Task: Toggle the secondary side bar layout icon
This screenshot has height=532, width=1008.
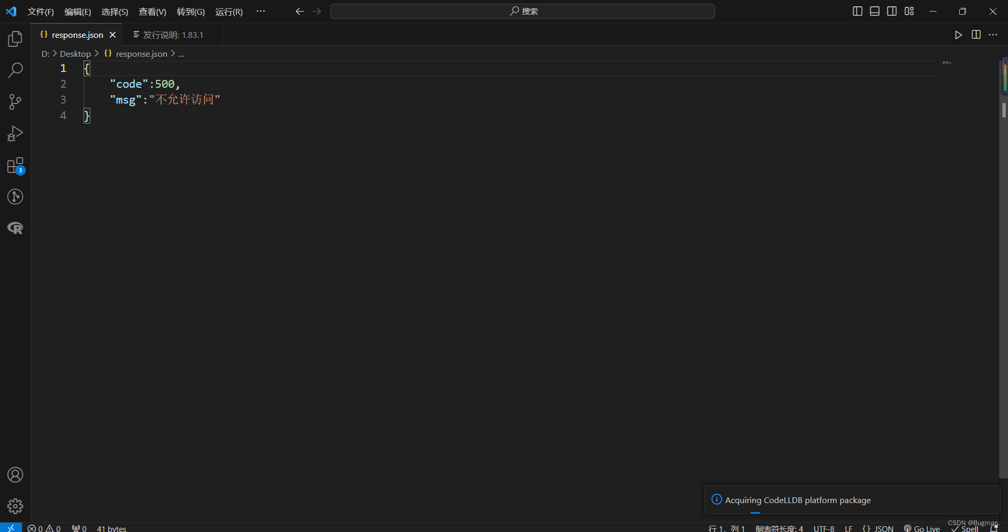Action: point(892,11)
